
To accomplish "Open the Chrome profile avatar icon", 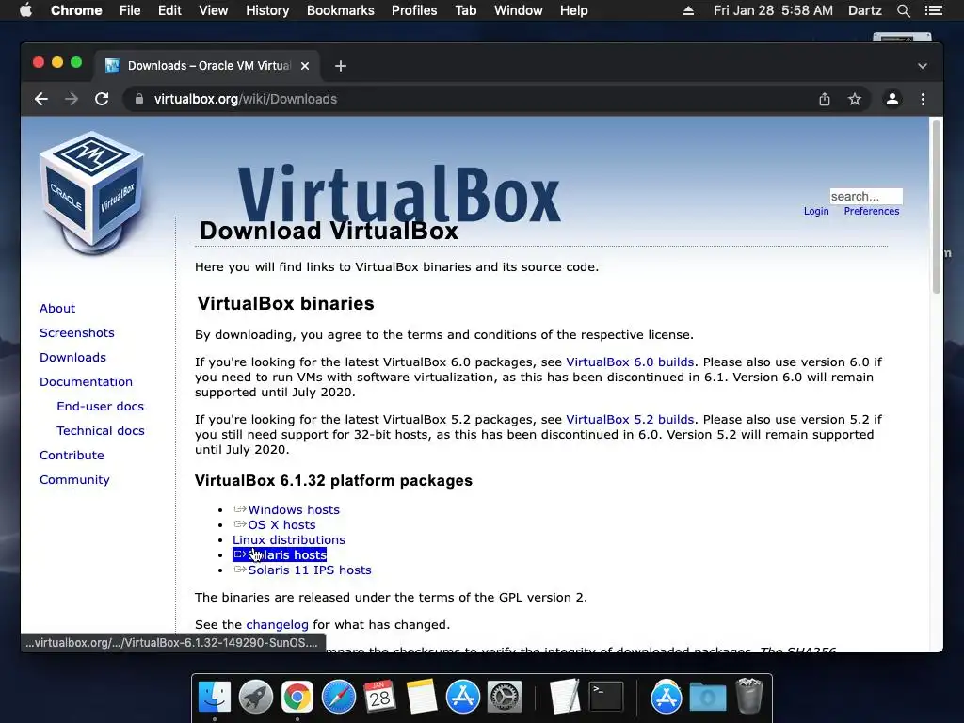I will coord(892,99).
